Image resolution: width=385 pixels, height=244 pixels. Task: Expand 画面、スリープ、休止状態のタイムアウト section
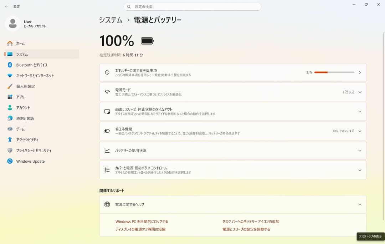tap(360, 111)
